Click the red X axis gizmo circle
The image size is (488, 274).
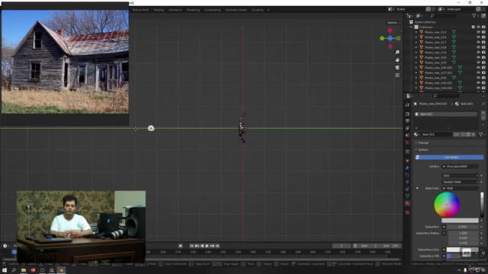tap(390, 30)
